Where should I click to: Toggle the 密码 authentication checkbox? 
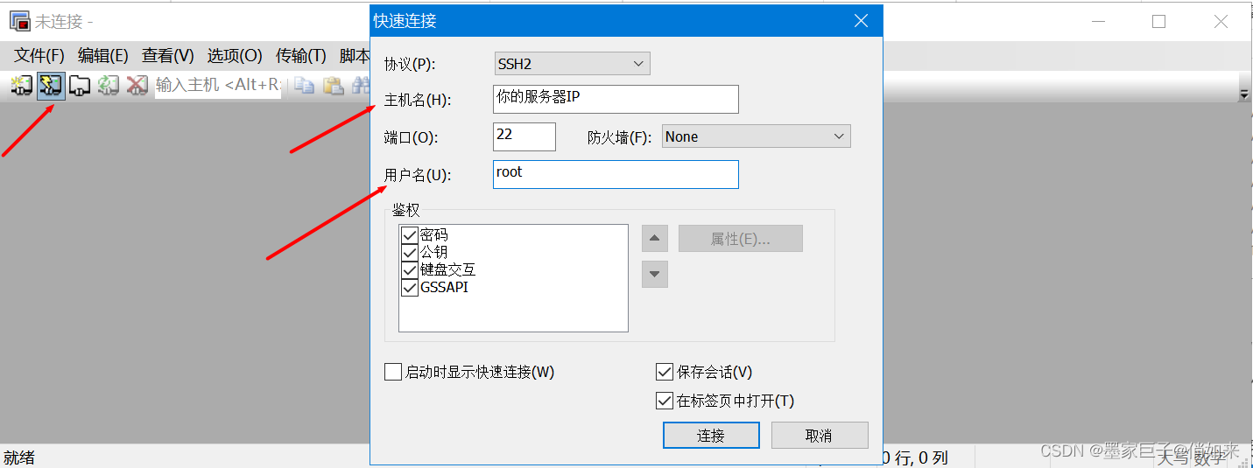(x=409, y=235)
